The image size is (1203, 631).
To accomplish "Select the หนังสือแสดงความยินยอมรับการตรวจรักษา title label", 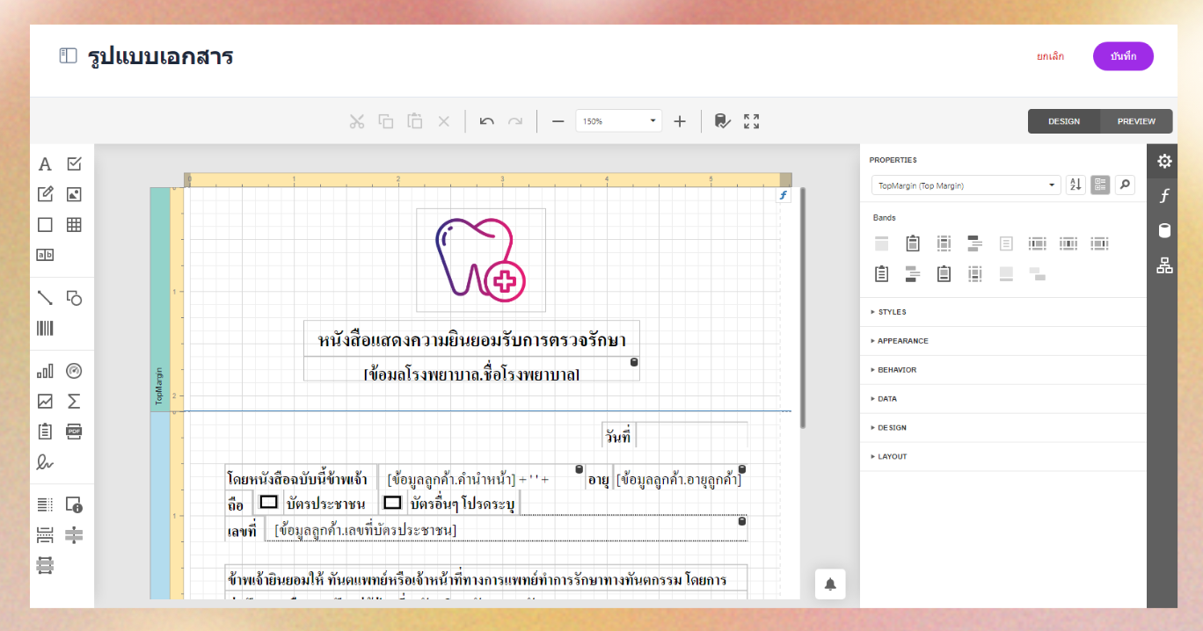I will [x=471, y=339].
